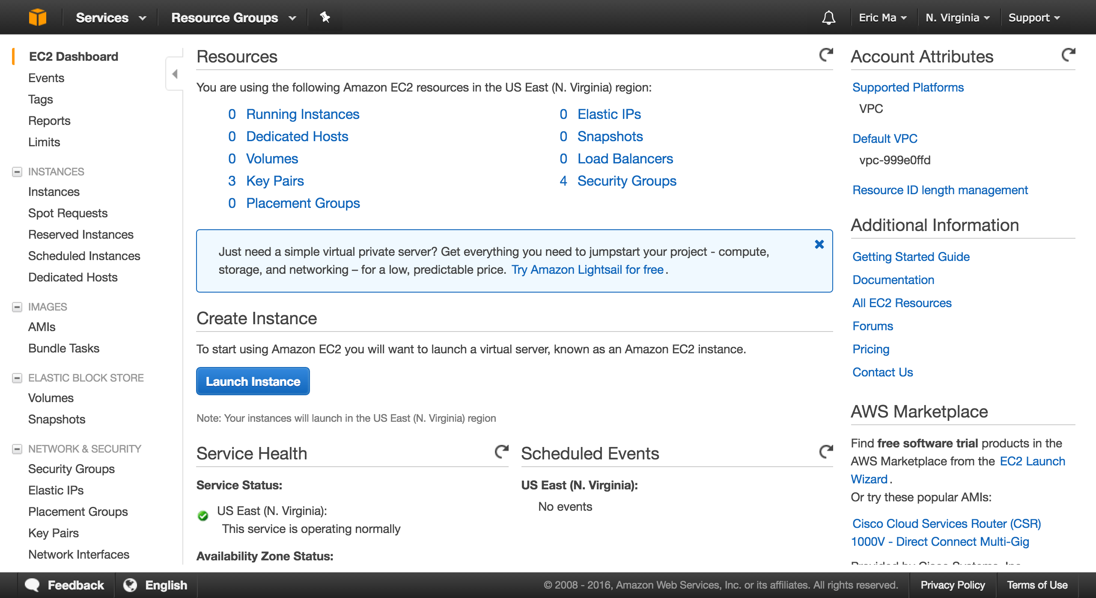1096x598 pixels.
Task: Open Reserved Instances in sidebar
Action: (81, 234)
